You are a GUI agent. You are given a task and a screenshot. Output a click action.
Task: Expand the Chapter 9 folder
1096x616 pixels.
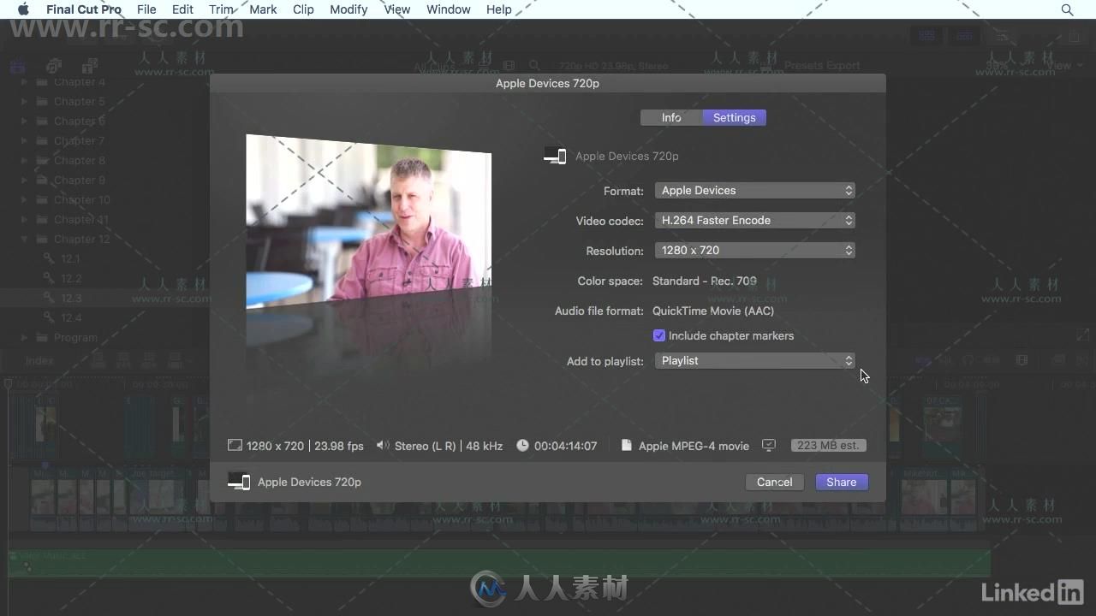(24, 181)
